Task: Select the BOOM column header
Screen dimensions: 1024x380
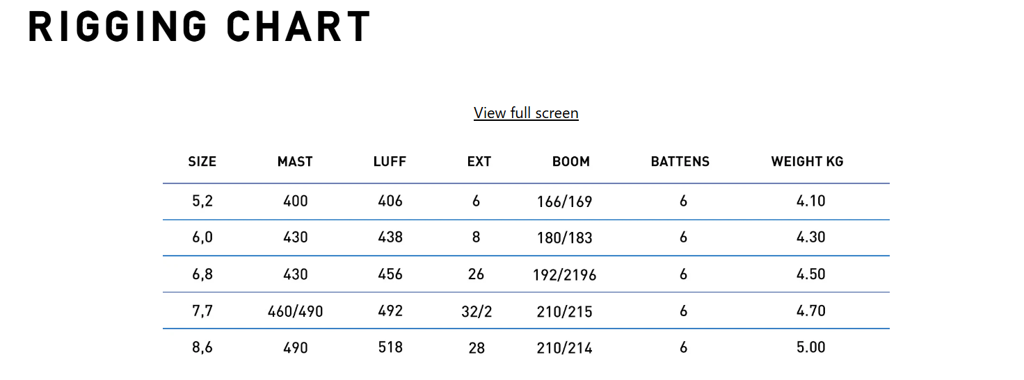Action: (x=571, y=162)
